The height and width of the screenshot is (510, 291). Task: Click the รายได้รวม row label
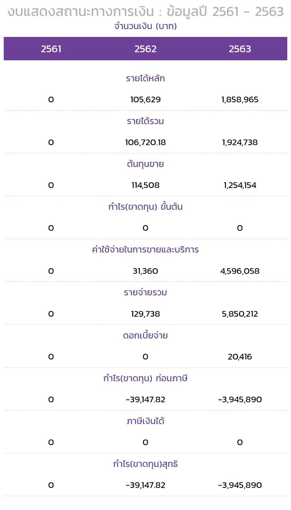tap(145, 121)
